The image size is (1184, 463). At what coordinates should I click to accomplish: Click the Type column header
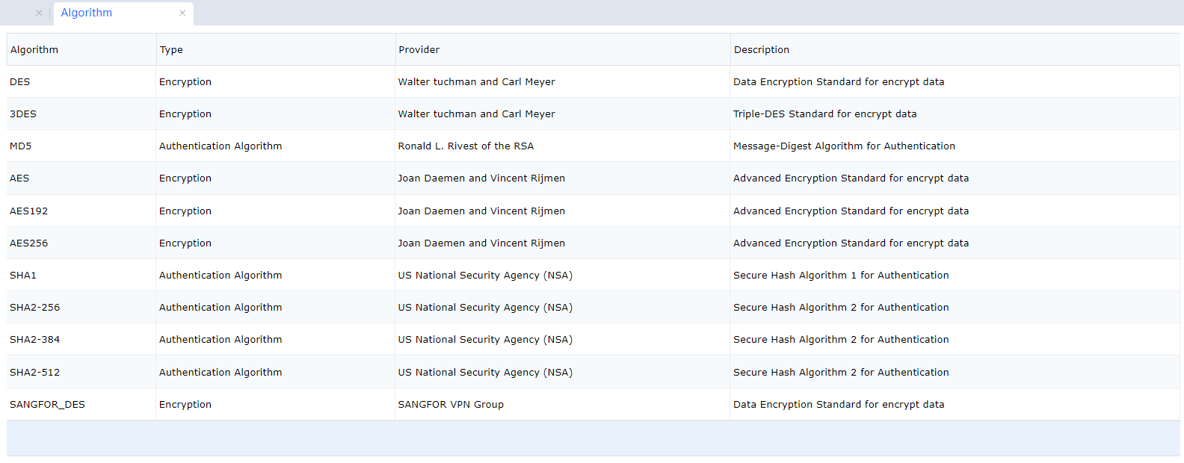[x=171, y=50]
